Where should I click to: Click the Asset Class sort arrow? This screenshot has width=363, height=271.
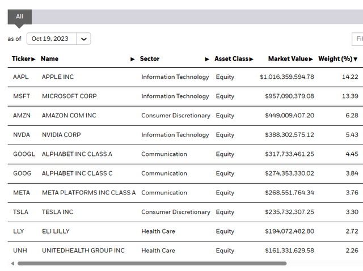click(x=251, y=59)
